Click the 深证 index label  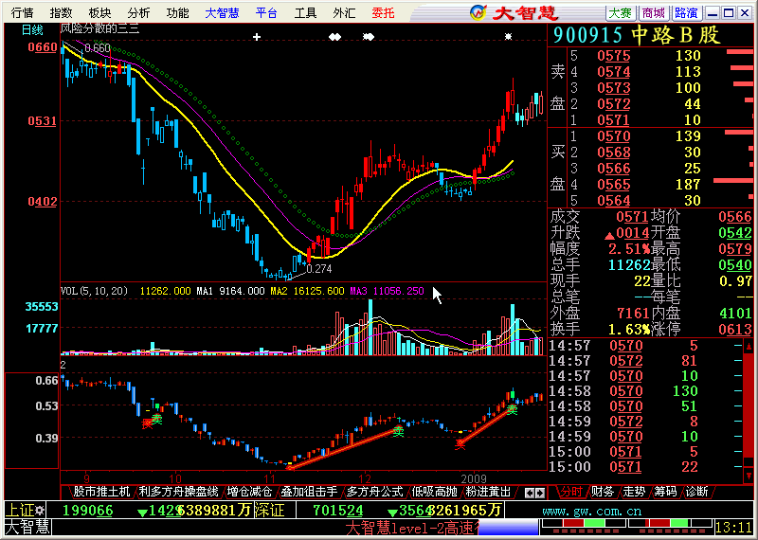click(x=269, y=510)
